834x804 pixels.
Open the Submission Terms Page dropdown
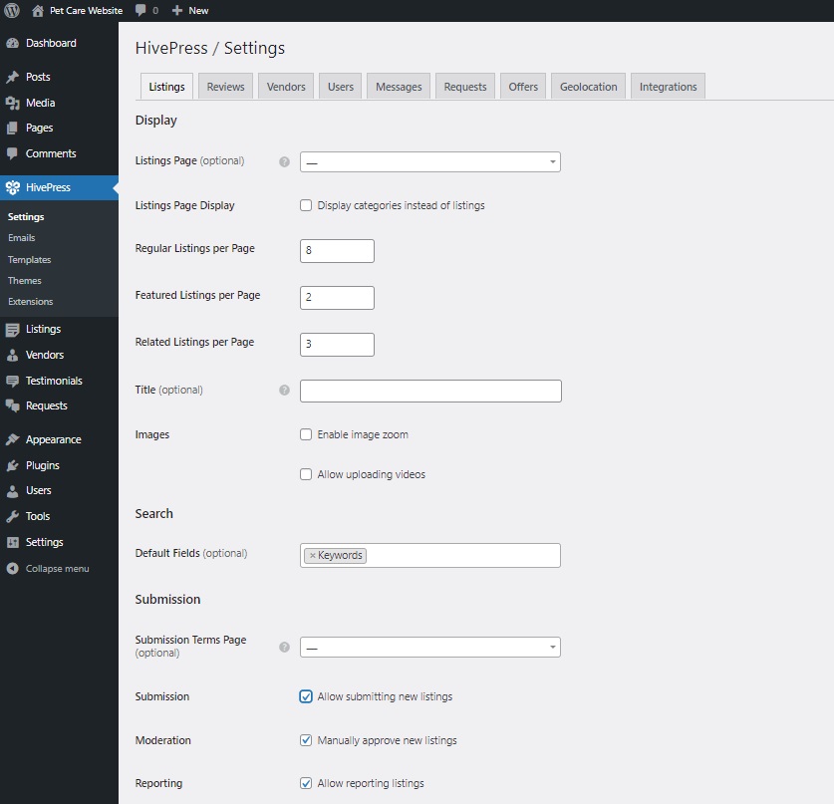(429, 647)
